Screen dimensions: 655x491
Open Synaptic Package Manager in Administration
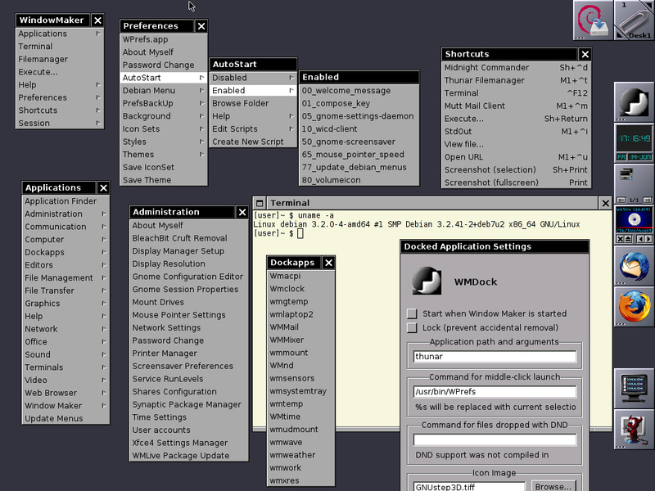[x=189, y=404]
